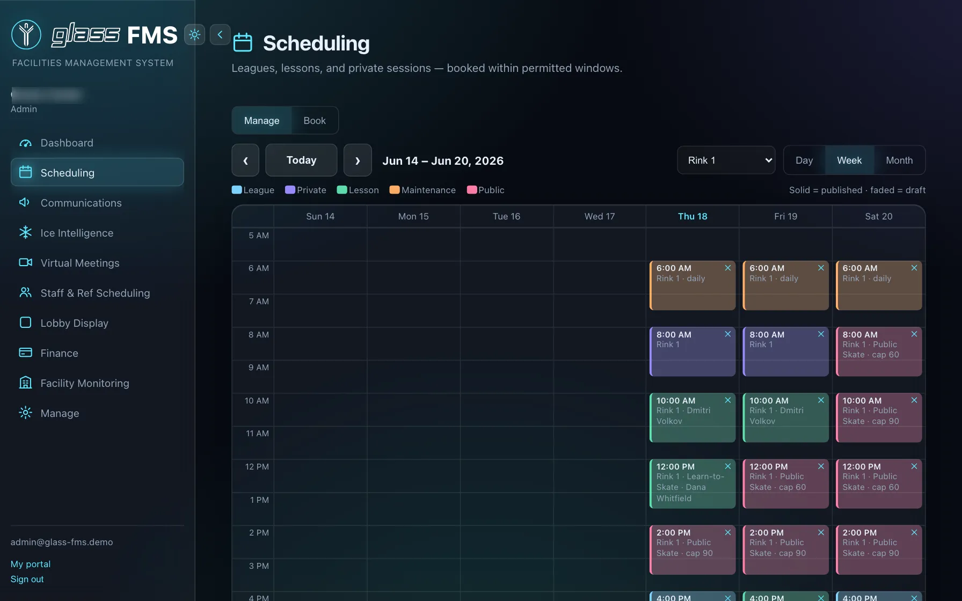Remove Fri 12:00 PM Public Skate event
This screenshot has height=601, width=962.
(x=821, y=466)
